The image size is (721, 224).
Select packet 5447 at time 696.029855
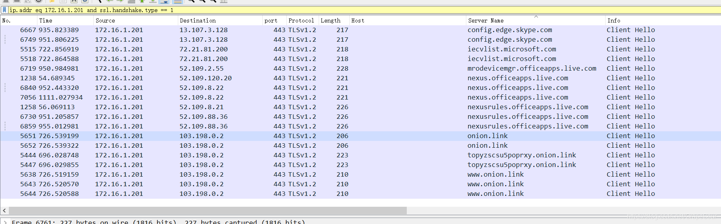click(360, 165)
